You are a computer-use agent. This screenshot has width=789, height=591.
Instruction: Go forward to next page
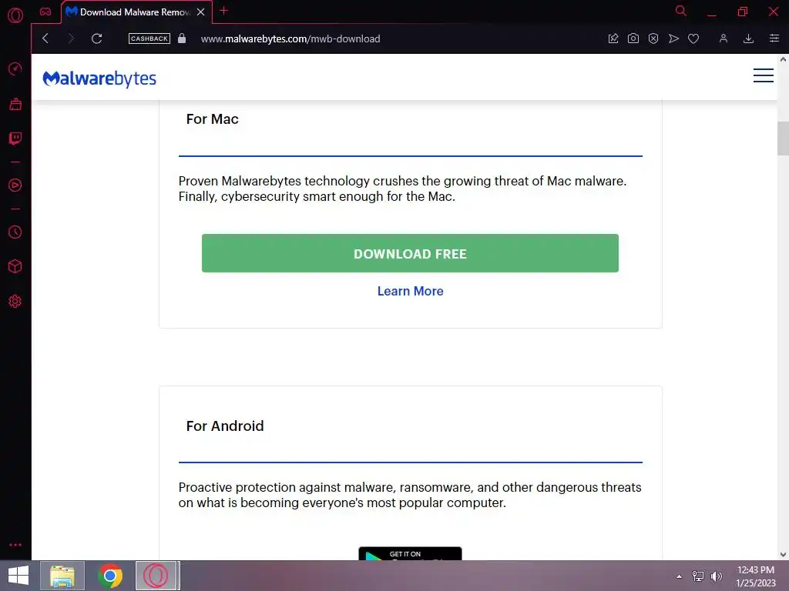[71, 38]
